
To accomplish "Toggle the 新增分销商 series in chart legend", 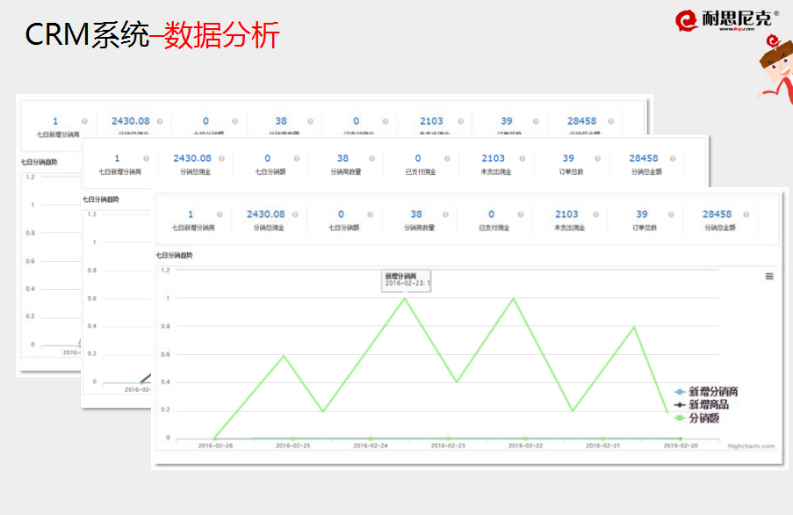I will (706, 392).
